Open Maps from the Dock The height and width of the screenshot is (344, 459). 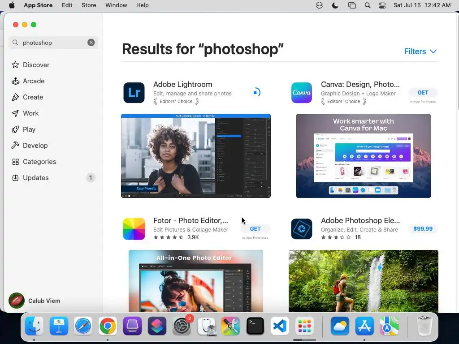click(x=389, y=326)
